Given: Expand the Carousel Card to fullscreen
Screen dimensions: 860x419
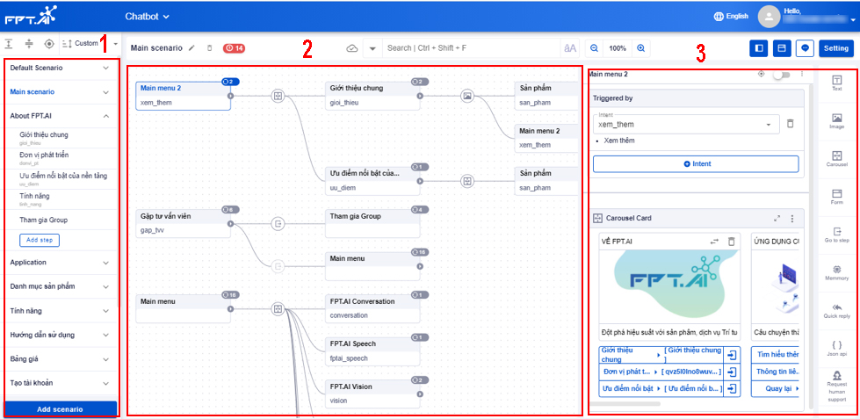Looking at the screenshot, I should [x=777, y=218].
